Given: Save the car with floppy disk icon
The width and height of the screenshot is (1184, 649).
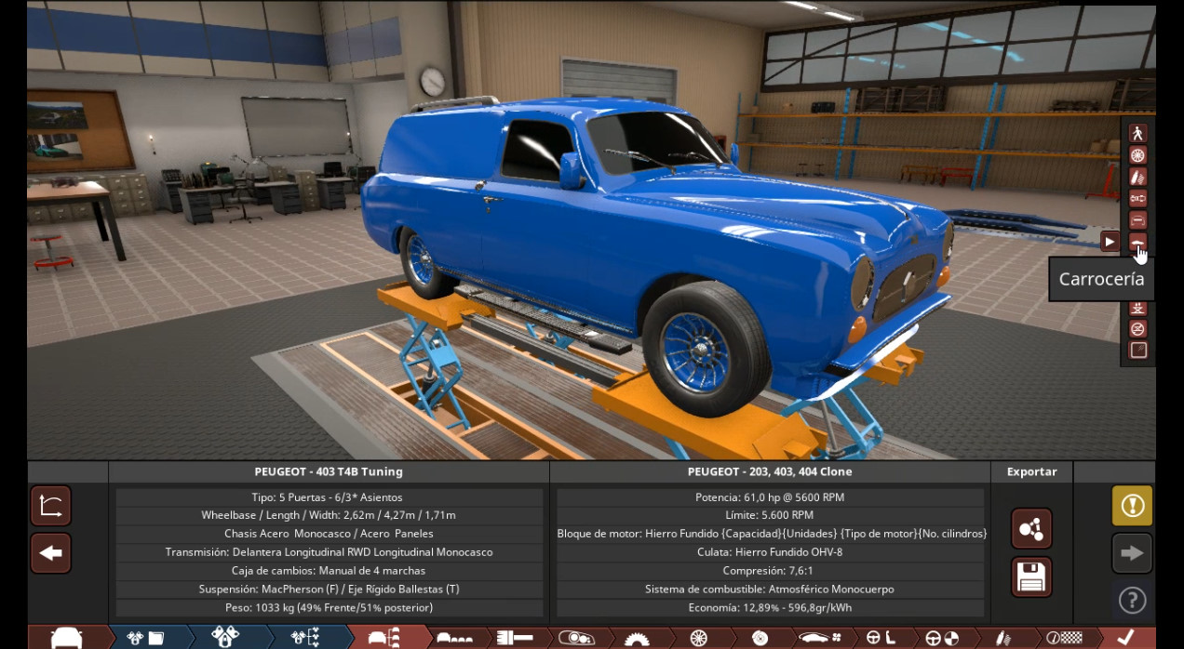Looking at the screenshot, I should pos(1031,576).
